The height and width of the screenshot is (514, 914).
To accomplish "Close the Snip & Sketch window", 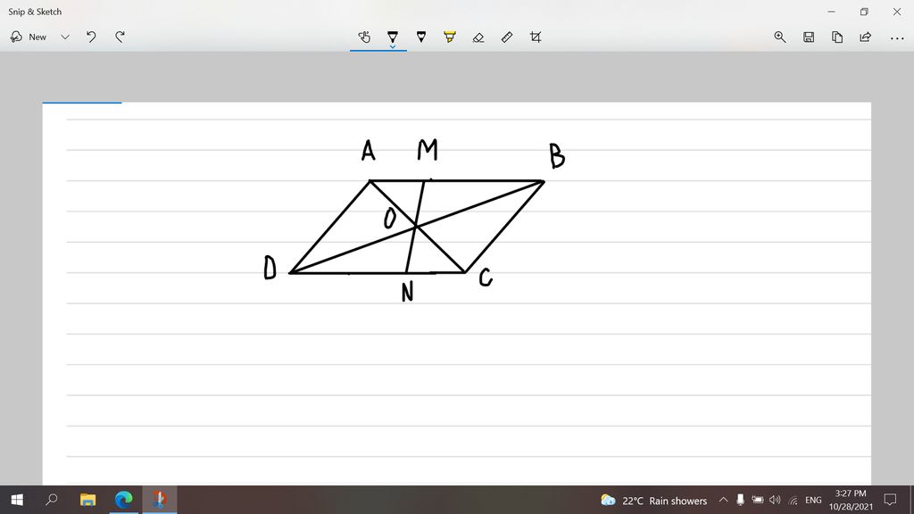I will (896, 12).
